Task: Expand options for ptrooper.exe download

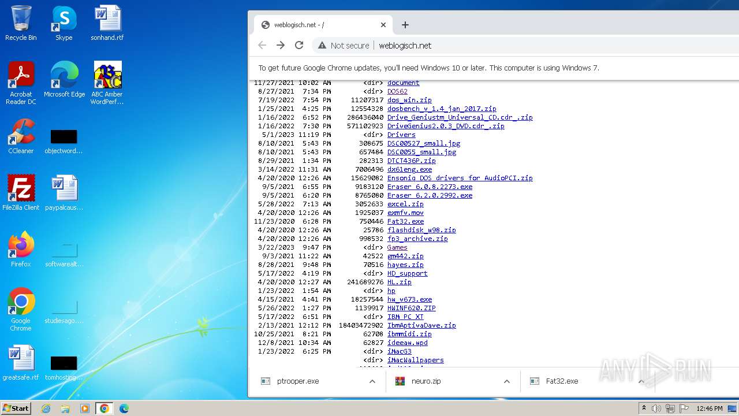Action: coord(372,381)
